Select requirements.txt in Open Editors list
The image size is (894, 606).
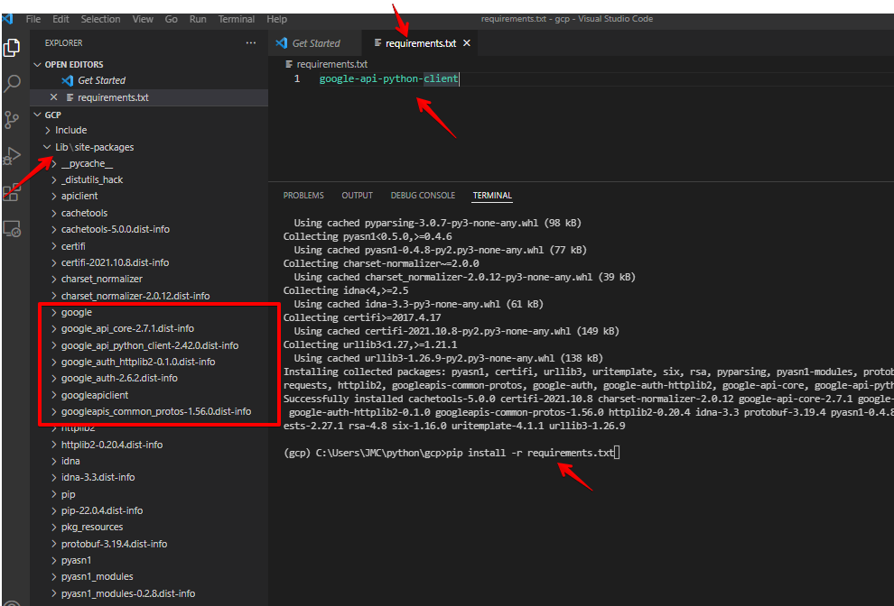point(149,97)
